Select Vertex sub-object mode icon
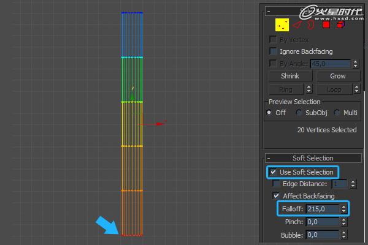The image size is (368, 245). [282, 24]
